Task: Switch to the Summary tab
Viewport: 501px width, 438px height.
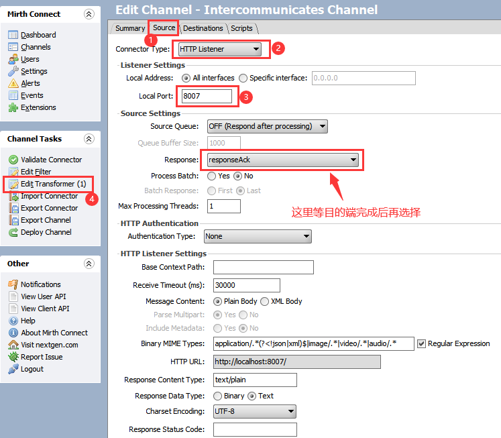Action: click(x=130, y=28)
